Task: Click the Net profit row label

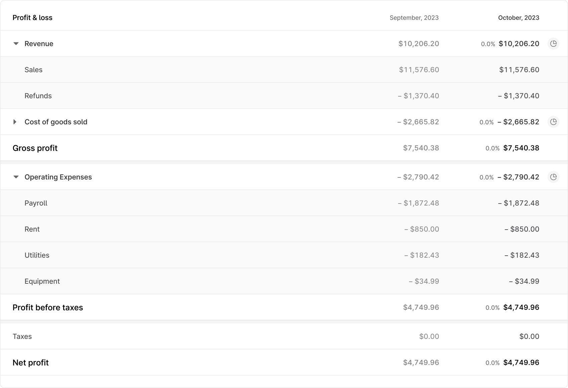Action: coord(31,363)
